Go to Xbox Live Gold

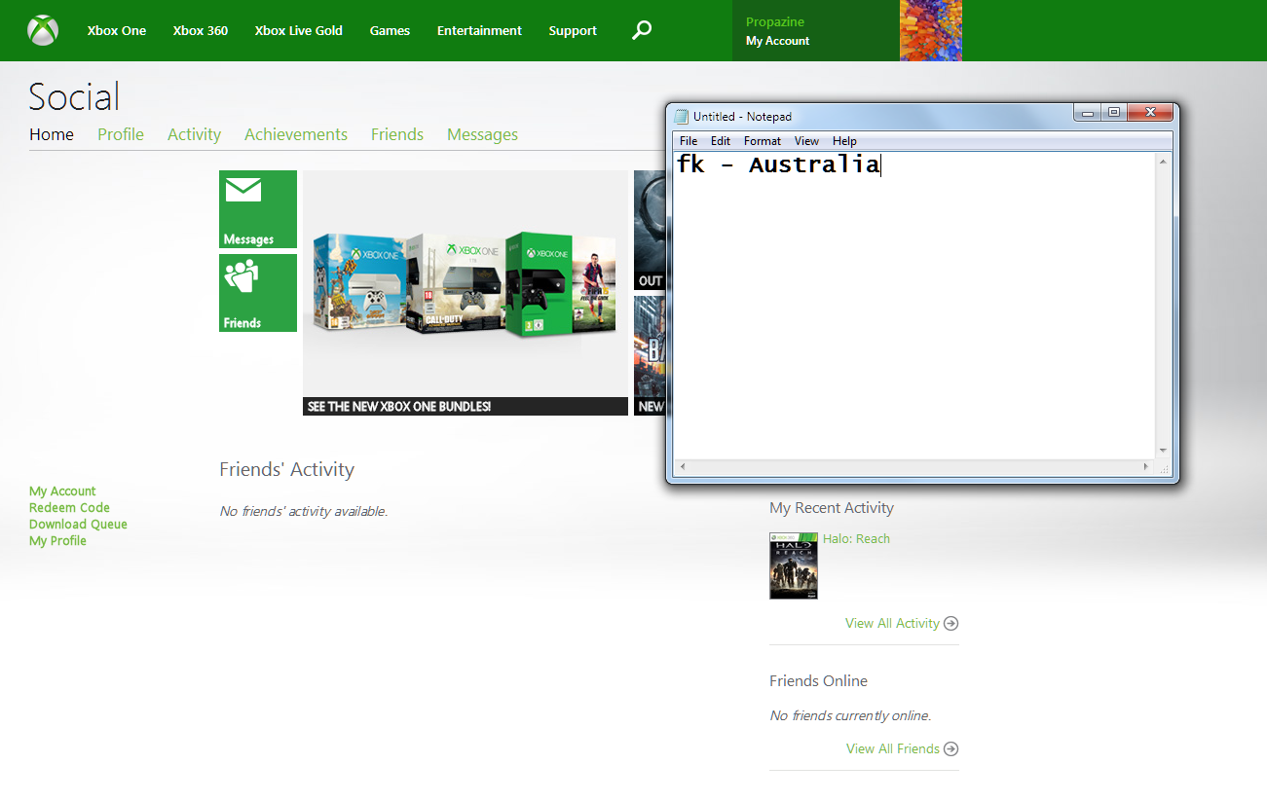coord(299,30)
